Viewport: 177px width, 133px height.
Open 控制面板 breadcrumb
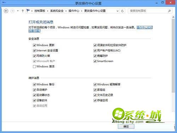point(40,11)
